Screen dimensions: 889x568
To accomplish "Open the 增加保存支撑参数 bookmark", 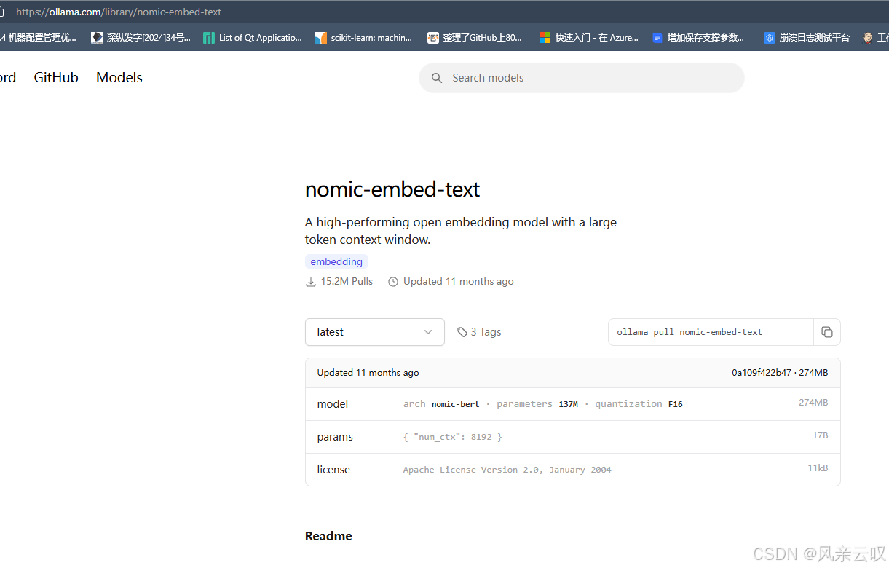I will [x=699, y=38].
